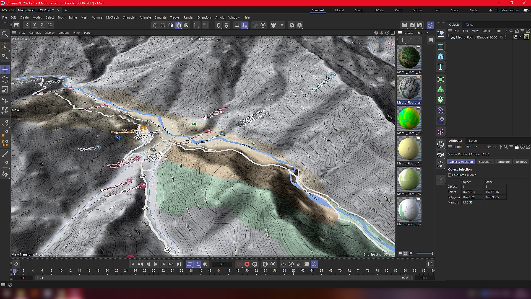This screenshot has width=531, height=299.
Task: Open the Render Settings gear icon
Action: pyautogui.click(x=420, y=25)
